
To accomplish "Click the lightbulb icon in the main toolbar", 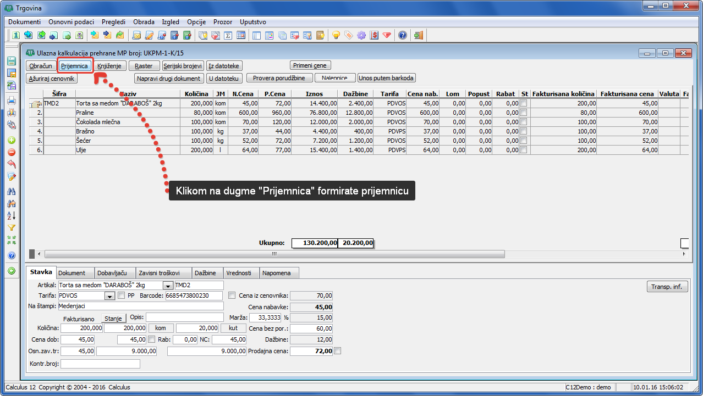I will (x=336, y=35).
